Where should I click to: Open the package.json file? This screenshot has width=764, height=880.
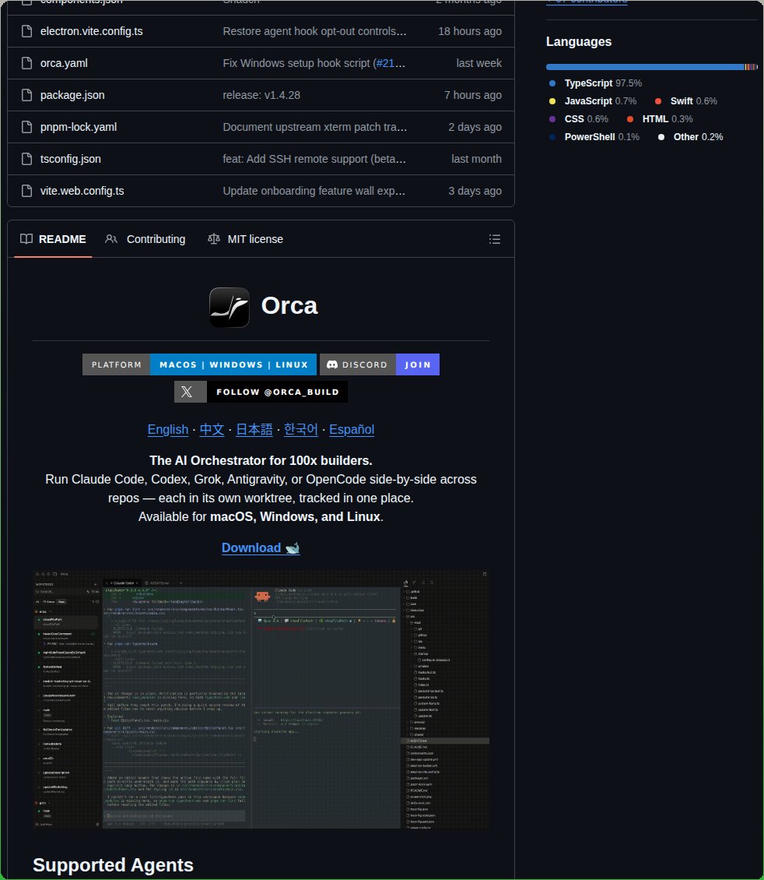72,96
